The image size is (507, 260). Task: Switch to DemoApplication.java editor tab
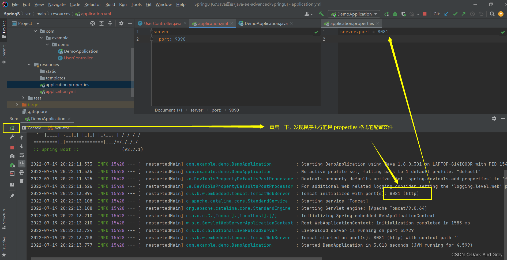point(266,24)
